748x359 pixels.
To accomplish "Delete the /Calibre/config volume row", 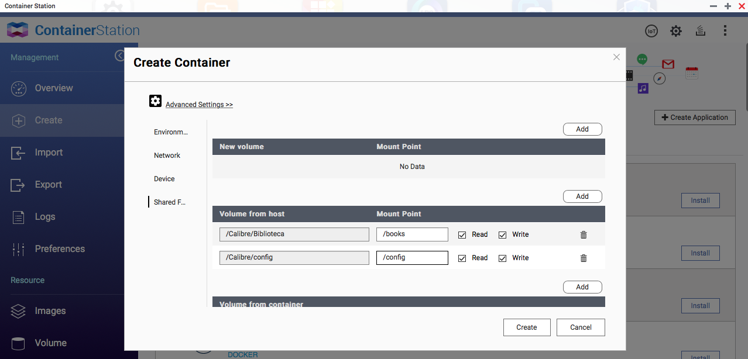I will (x=583, y=258).
